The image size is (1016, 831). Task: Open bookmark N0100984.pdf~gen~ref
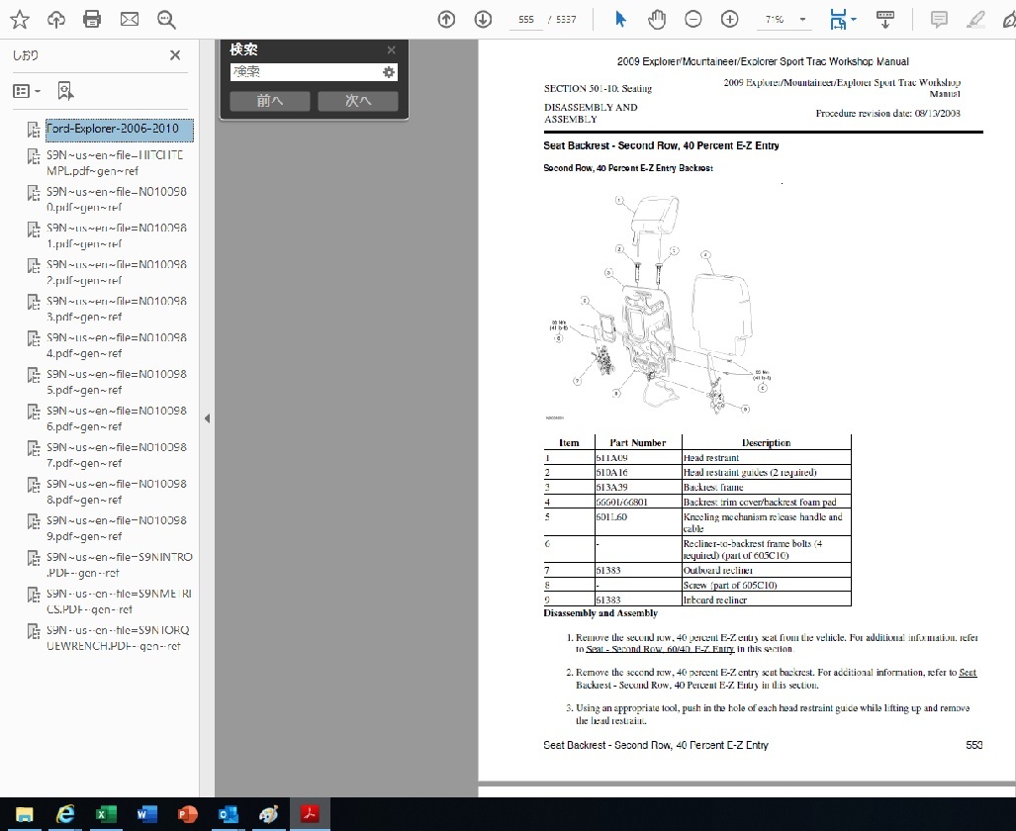pyautogui.click(x=116, y=345)
